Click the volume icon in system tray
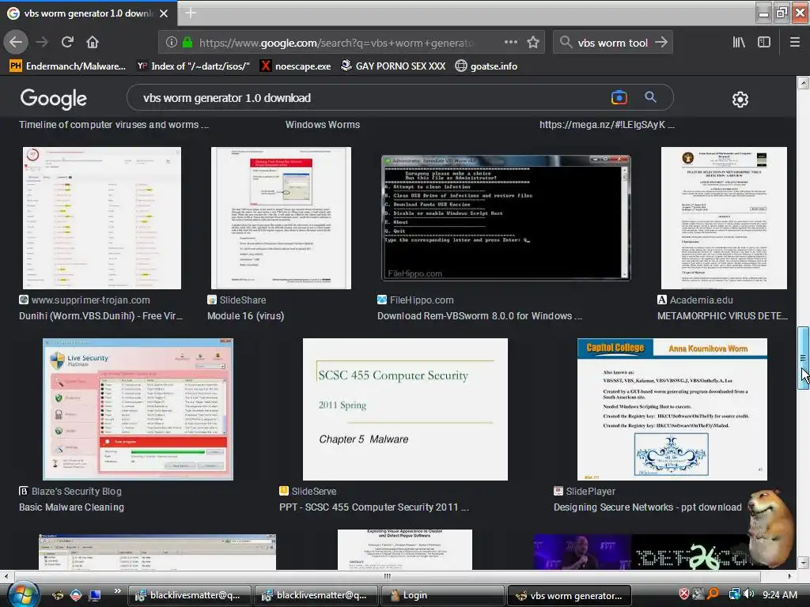Screen dimensions: 810x607 coord(749,594)
